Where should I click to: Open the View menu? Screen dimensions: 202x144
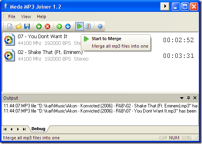pos(26,17)
